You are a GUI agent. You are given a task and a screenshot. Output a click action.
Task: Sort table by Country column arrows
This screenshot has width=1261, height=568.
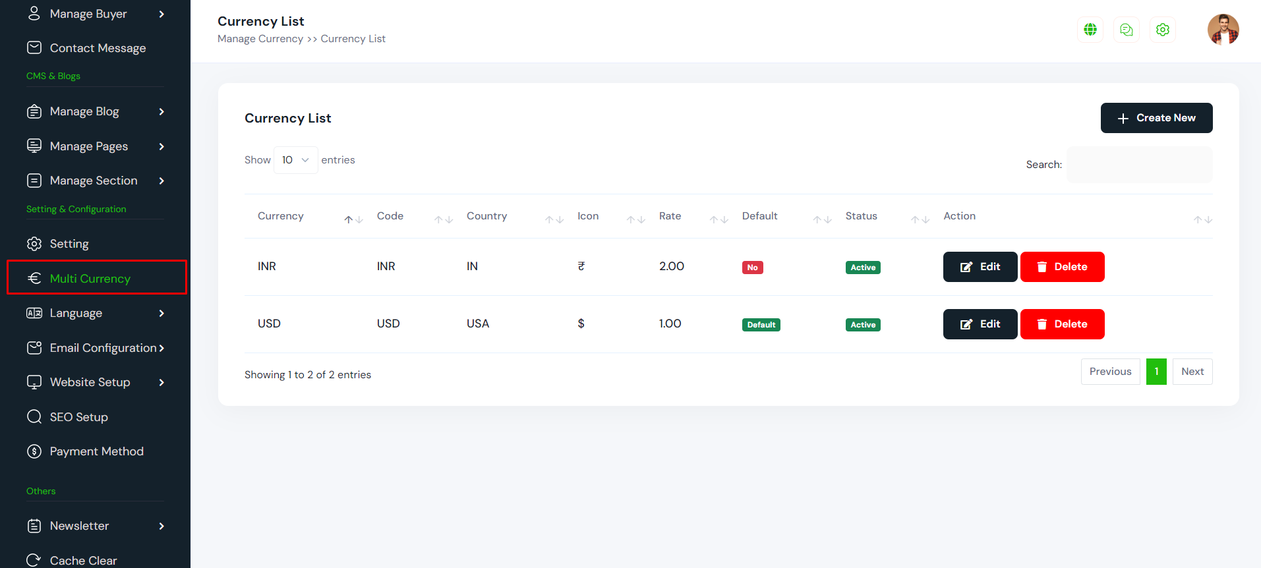tap(554, 219)
